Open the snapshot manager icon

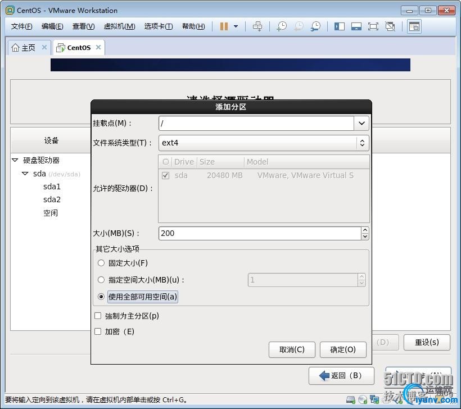pos(315,26)
